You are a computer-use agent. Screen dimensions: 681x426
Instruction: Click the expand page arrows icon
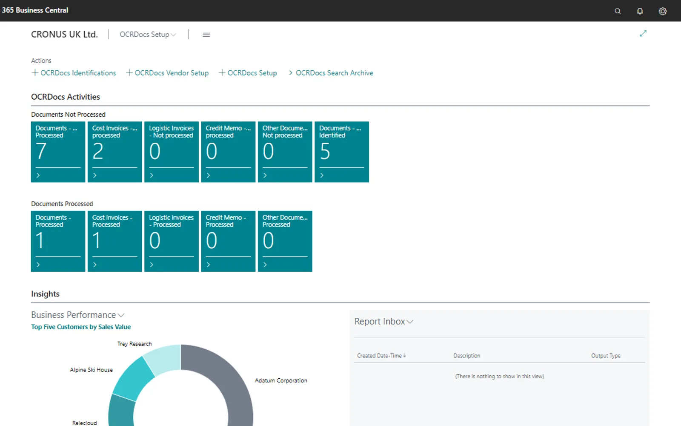643,33
